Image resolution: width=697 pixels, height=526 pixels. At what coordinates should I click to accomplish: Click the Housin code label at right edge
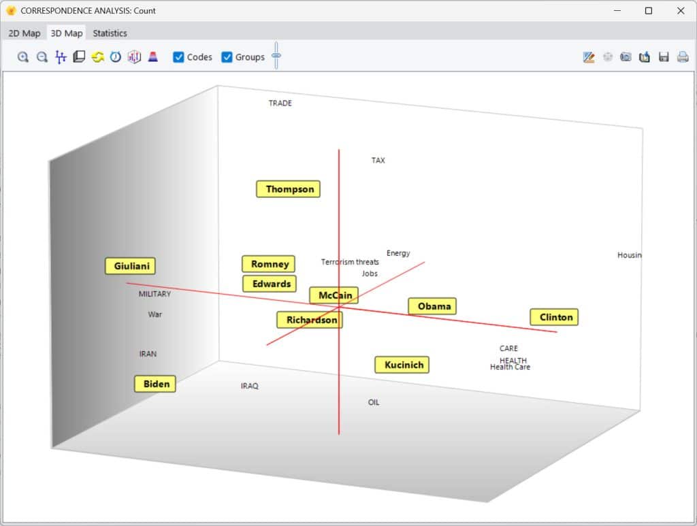(x=629, y=255)
